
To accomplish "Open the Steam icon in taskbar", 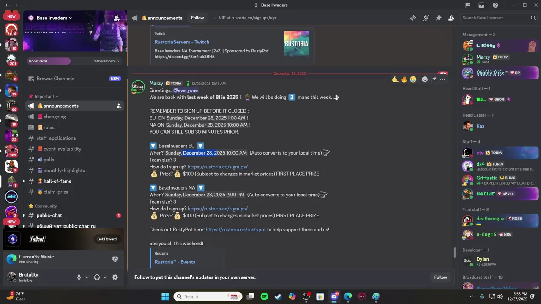I will point(278,296).
